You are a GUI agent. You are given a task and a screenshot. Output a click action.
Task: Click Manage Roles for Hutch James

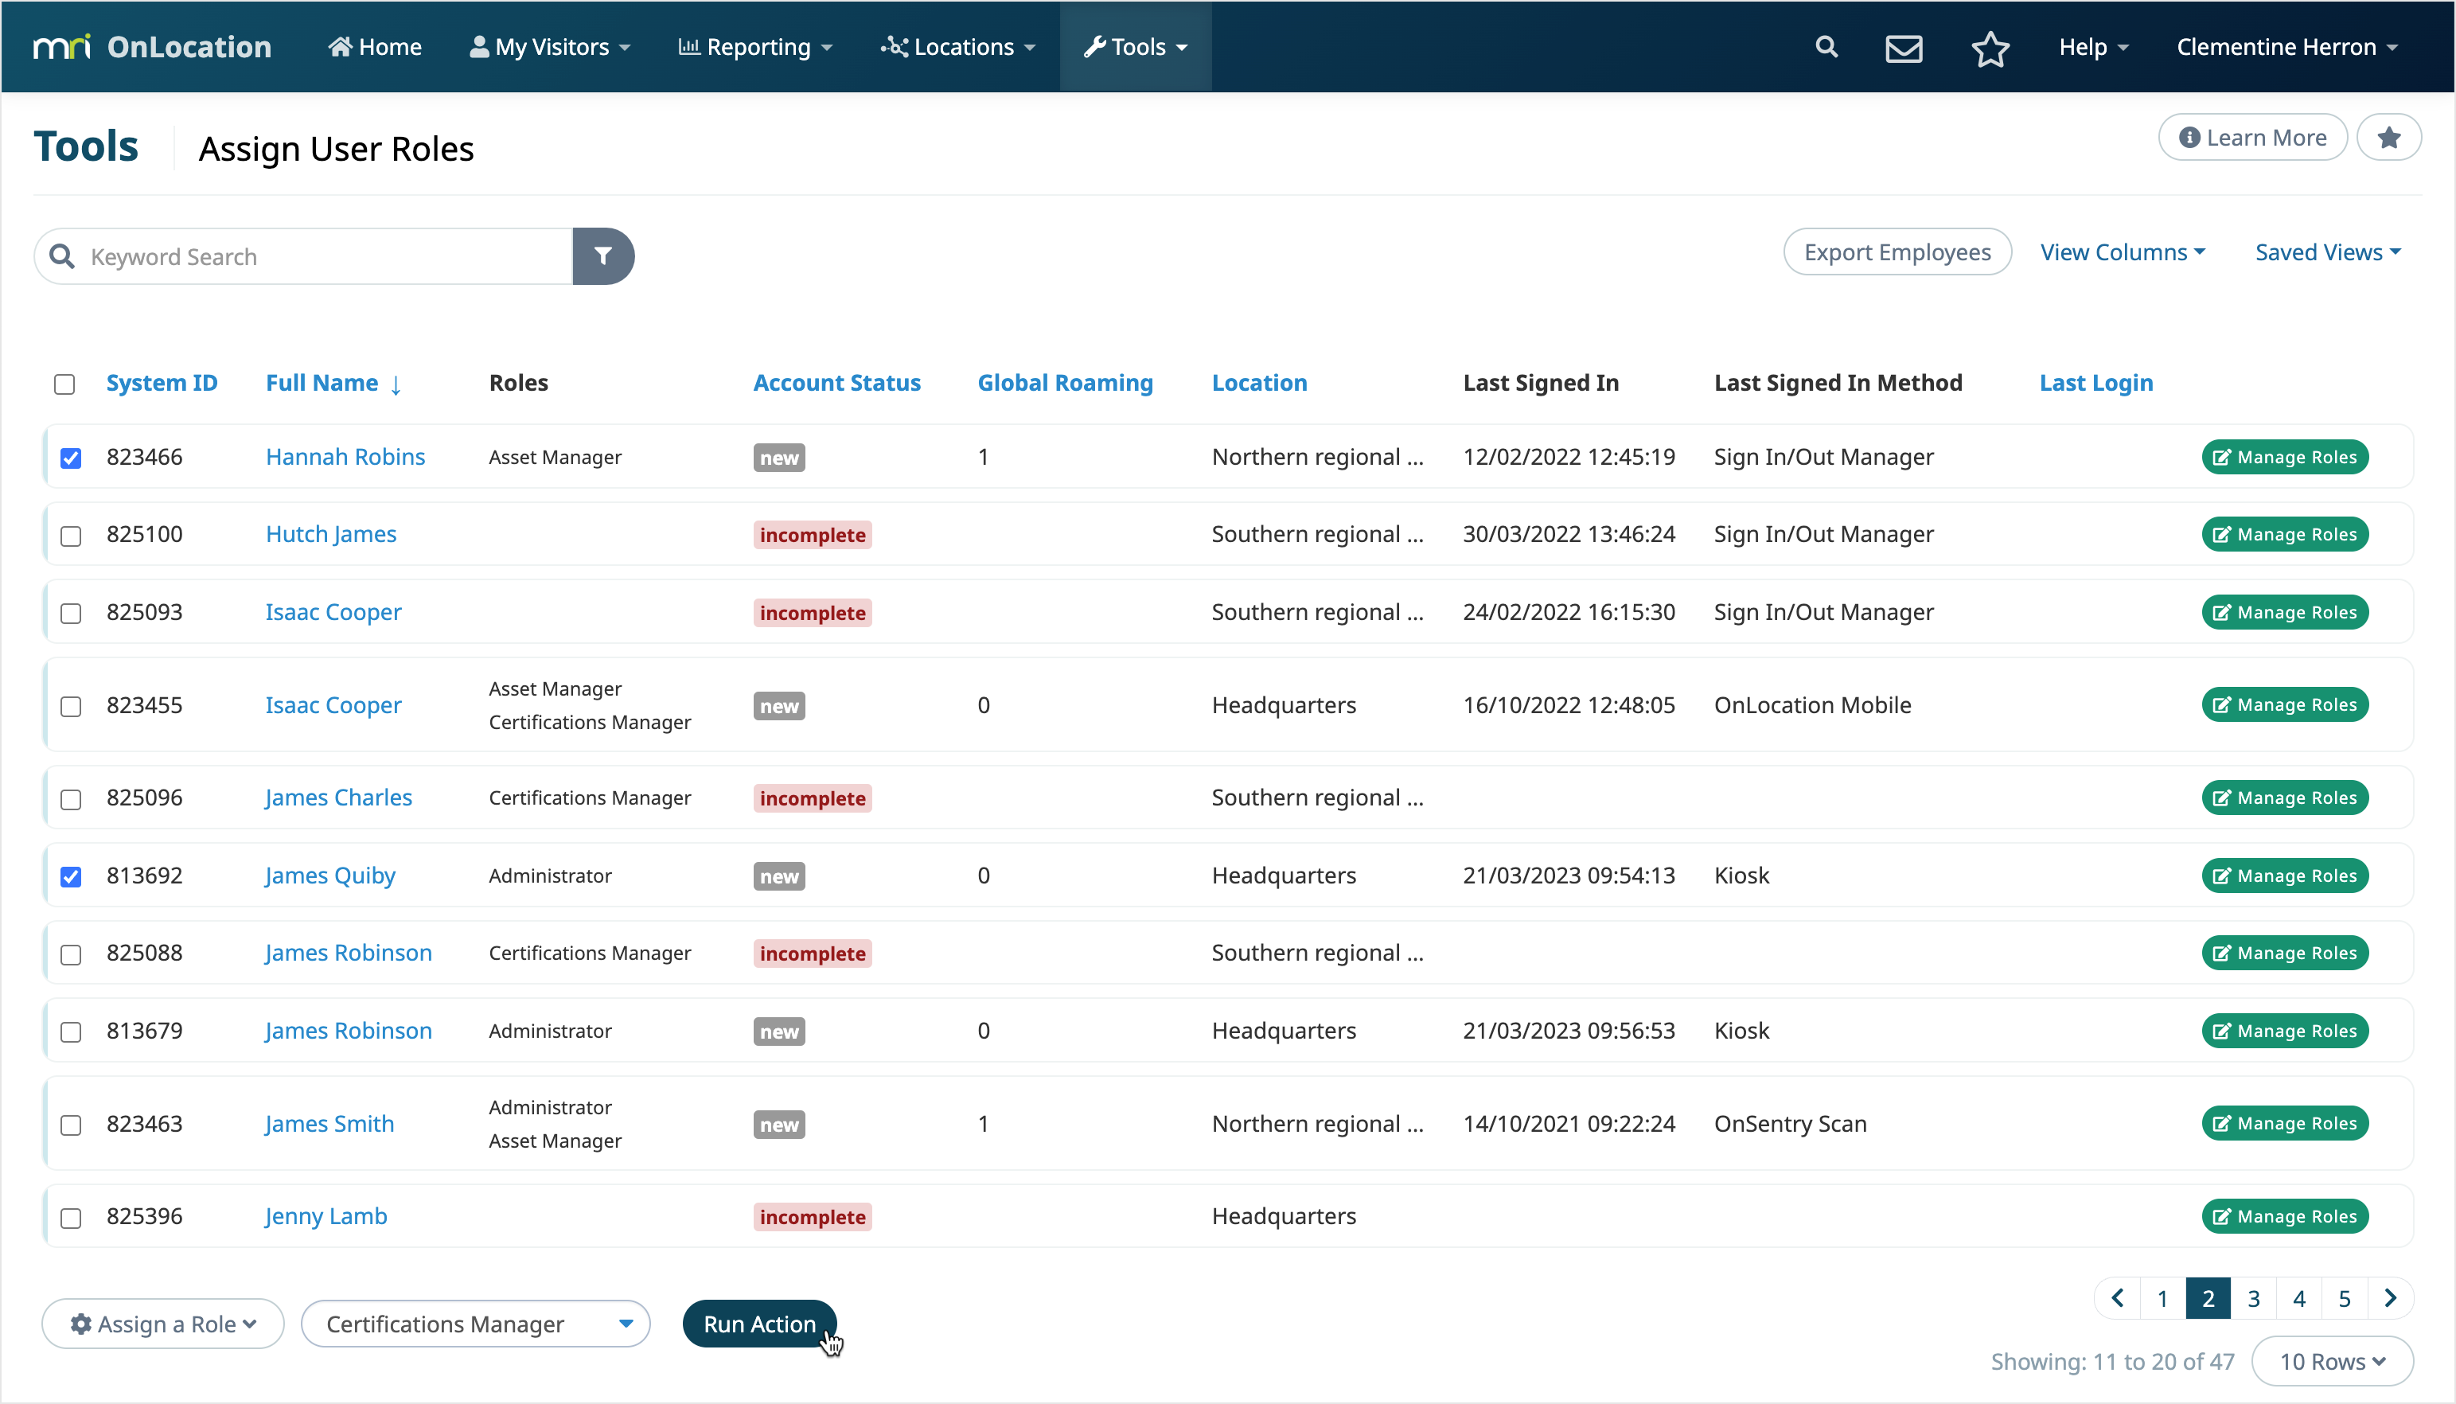[2284, 534]
